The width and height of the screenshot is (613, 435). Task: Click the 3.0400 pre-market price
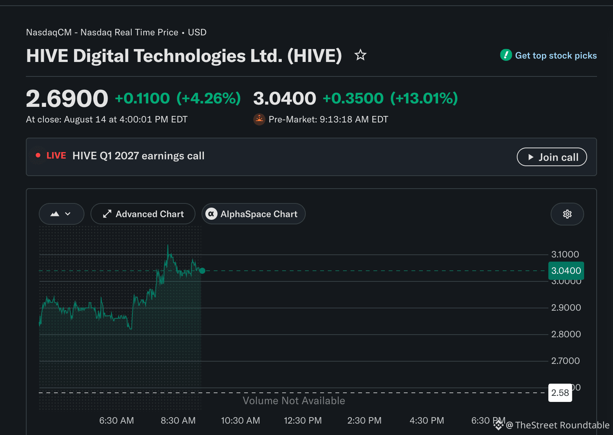coord(285,98)
